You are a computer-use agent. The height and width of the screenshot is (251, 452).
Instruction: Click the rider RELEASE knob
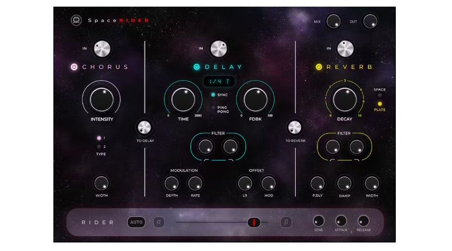(363, 221)
